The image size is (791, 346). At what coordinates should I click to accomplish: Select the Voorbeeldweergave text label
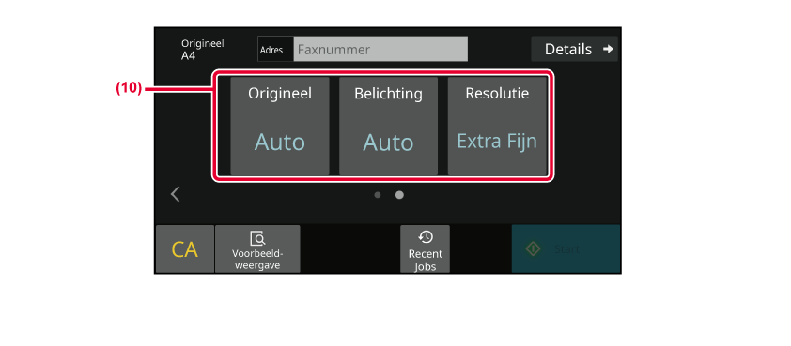click(x=257, y=260)
